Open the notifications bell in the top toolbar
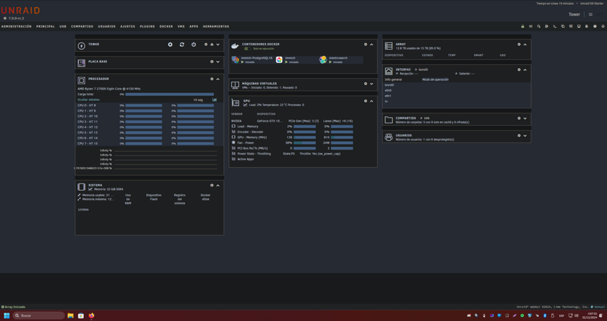 (x=603, y=26)
